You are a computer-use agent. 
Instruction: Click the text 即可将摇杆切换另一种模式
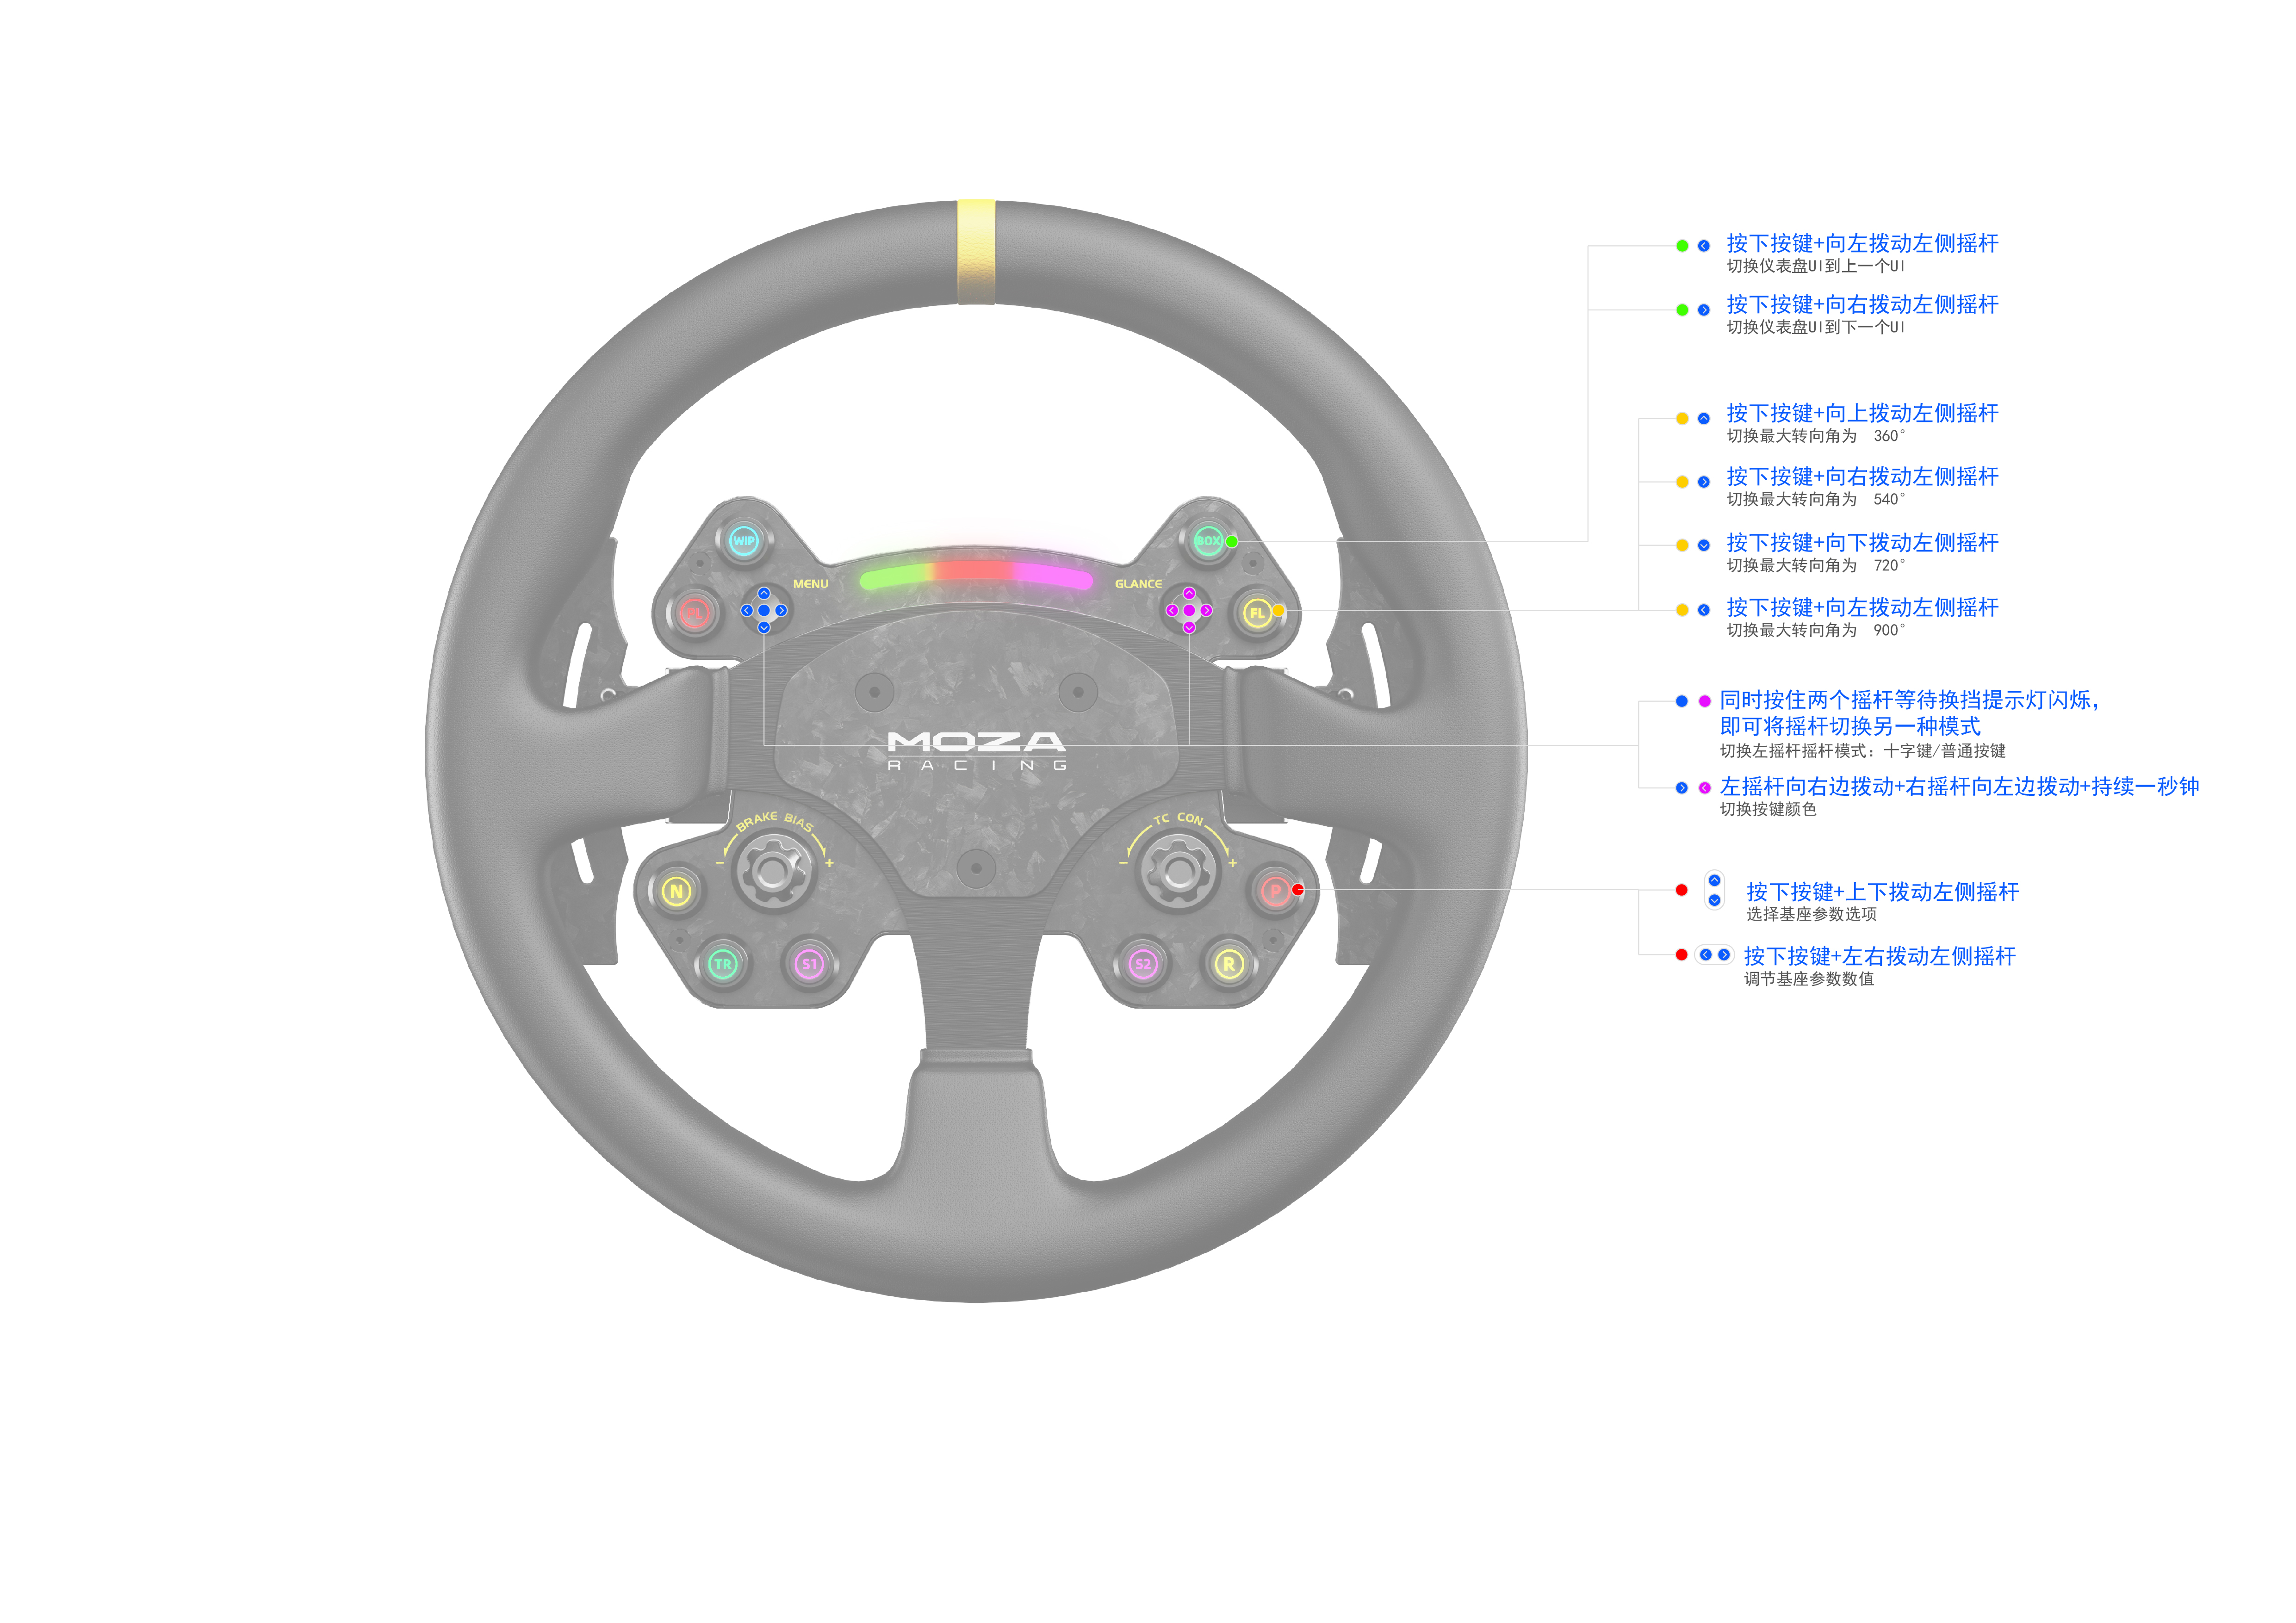coord(1850,727)
